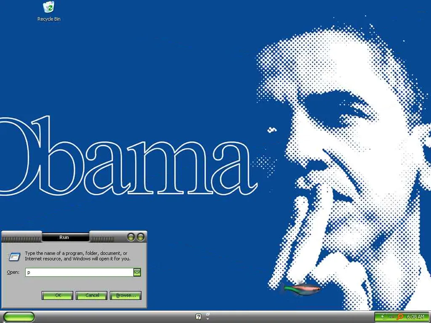The image size is (431, 323).
Task: Click the Browse... button in Run
Action: 125,295
